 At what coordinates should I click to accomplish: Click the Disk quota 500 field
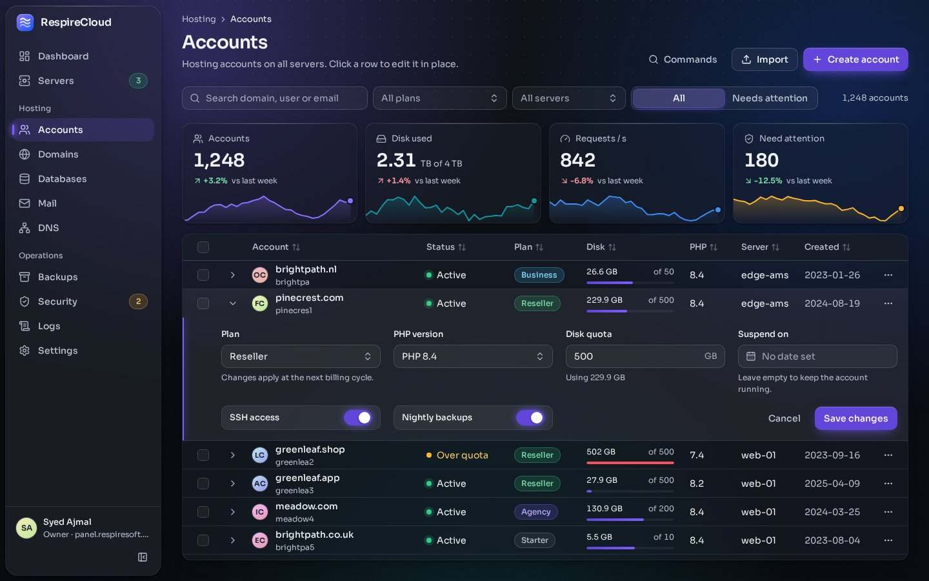tap(645, 356)
